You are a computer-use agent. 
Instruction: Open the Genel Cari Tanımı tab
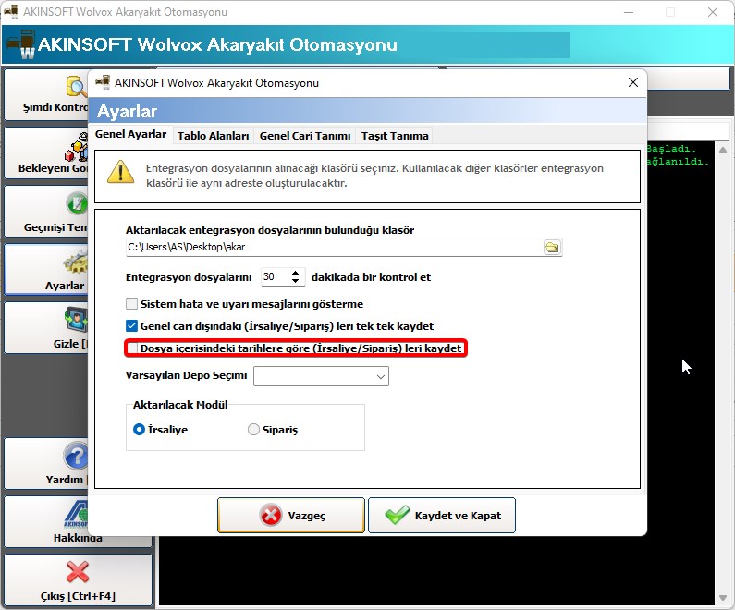[305, 136]
